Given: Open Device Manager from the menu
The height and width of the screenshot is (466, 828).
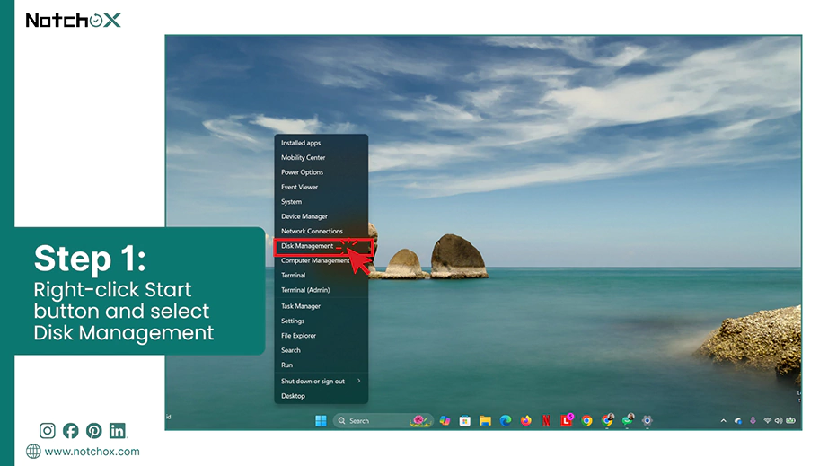Looking at the screenshot, I should pos(322,217).
